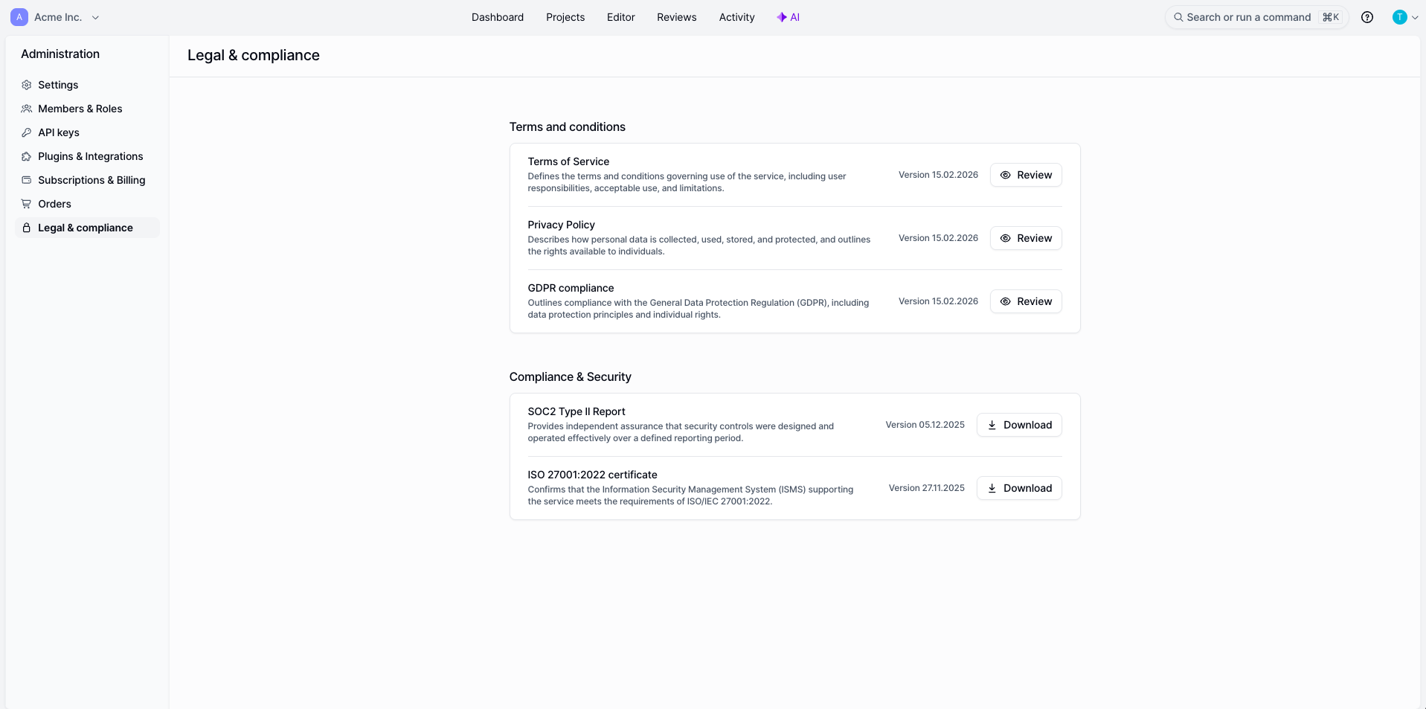
Task: Focus the Search or run a command field
Action: click(x=1256, y=17)
